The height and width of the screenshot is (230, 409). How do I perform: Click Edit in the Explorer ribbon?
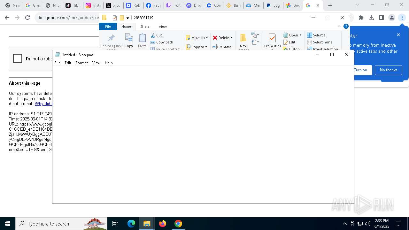point(289,42)
